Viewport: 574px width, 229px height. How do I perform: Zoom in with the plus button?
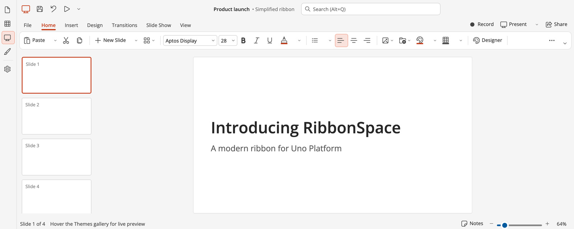pos(547,224)
